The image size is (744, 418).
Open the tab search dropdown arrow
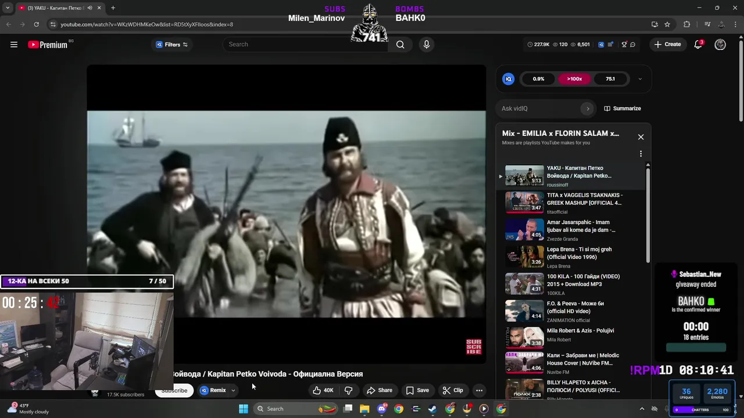[8, 8]
